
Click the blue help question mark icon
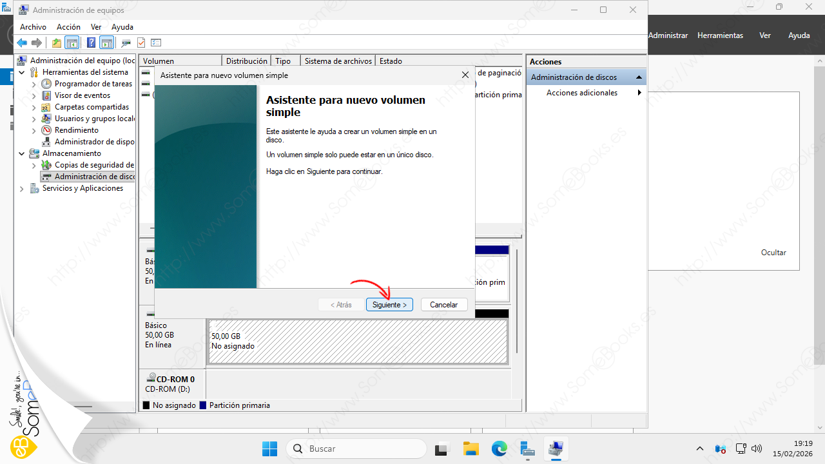point(91,43)
